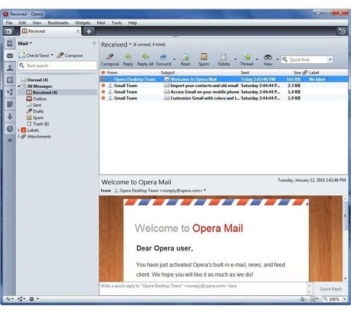Screen dimensions: 351x310
Task: Close the Mail panel with its X
Action: [94, 43]
